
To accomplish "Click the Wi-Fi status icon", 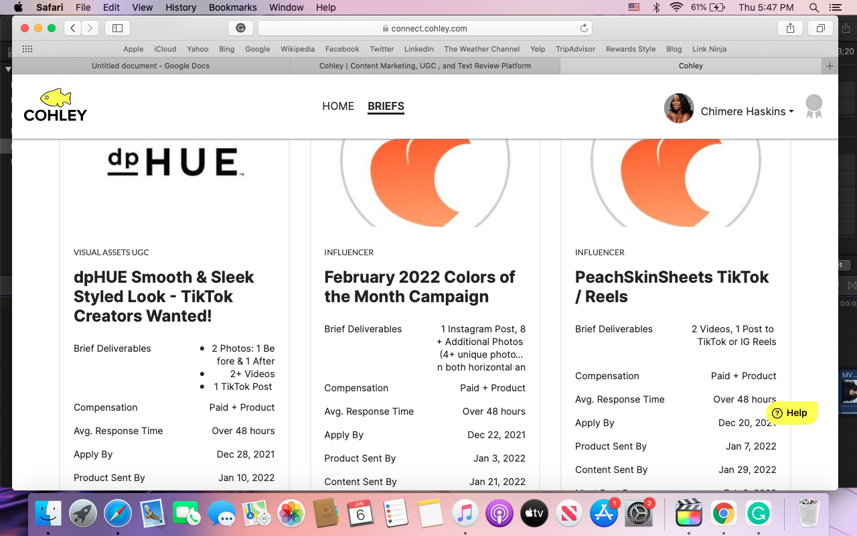I will 676,7.
